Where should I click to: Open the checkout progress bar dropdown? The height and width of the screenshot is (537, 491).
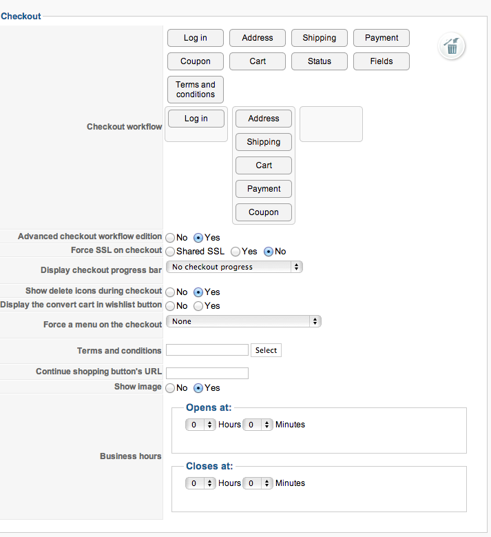tap(234, 267)
